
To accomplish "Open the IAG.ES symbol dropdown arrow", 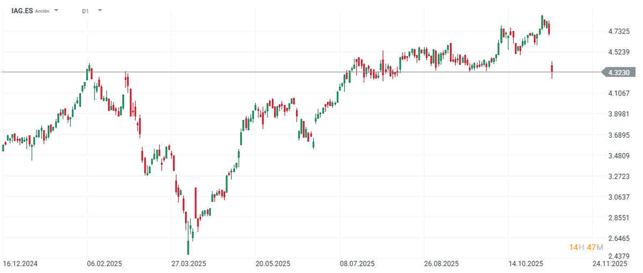I will 56,10.
